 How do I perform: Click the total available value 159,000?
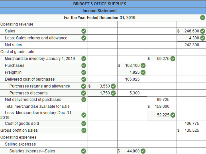coord(162,106)
